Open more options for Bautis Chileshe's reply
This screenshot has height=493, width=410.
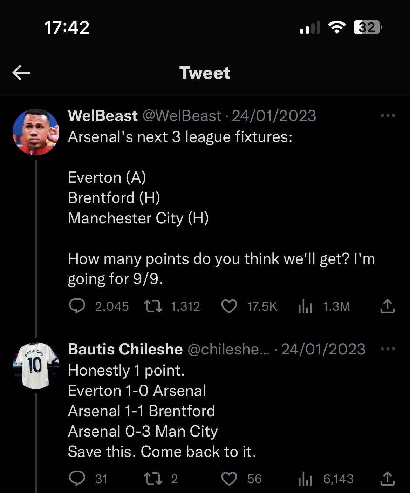[388, 349]
